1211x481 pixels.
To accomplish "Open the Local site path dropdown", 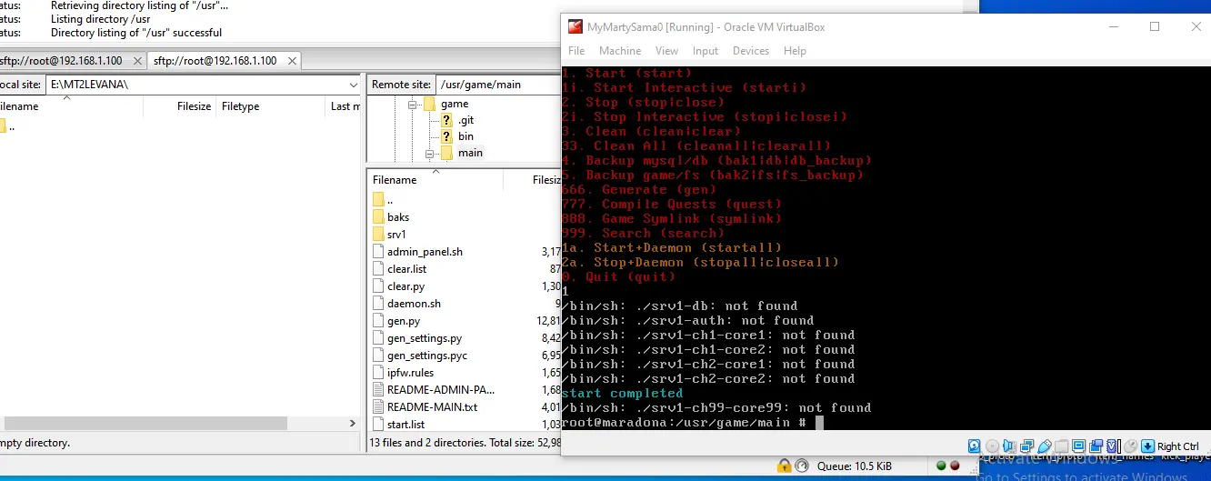I will point(353,85).
